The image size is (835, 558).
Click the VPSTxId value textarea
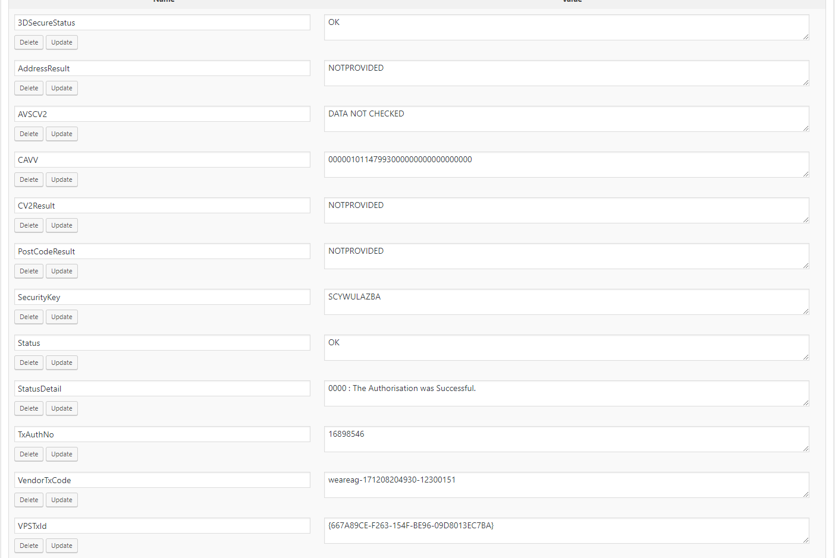tap(567, 531)
